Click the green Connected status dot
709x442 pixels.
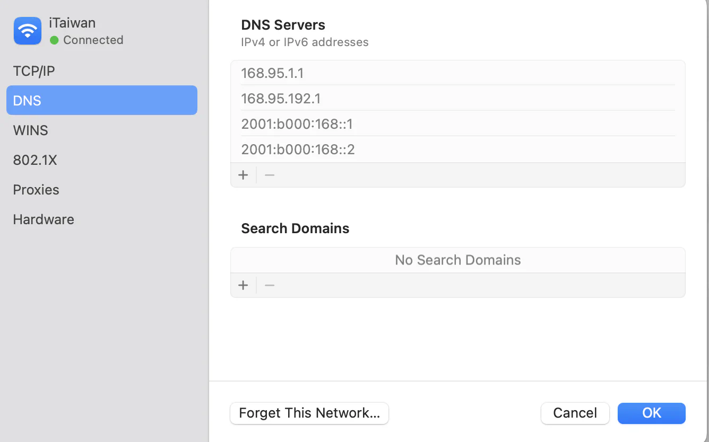click(54, 40)
